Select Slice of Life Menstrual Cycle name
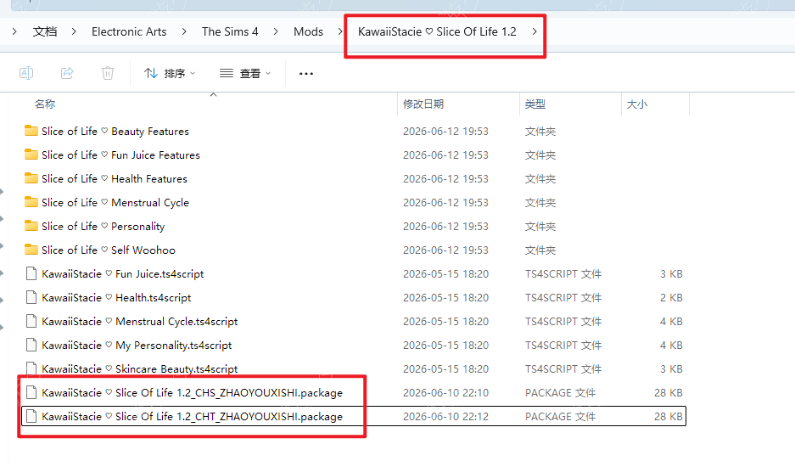Image resolution: width=795 pixels, height=461 pixels. 115,203
